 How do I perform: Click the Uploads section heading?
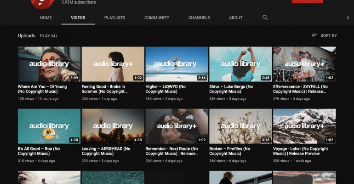pyautogui.click(x=26, y=36)
